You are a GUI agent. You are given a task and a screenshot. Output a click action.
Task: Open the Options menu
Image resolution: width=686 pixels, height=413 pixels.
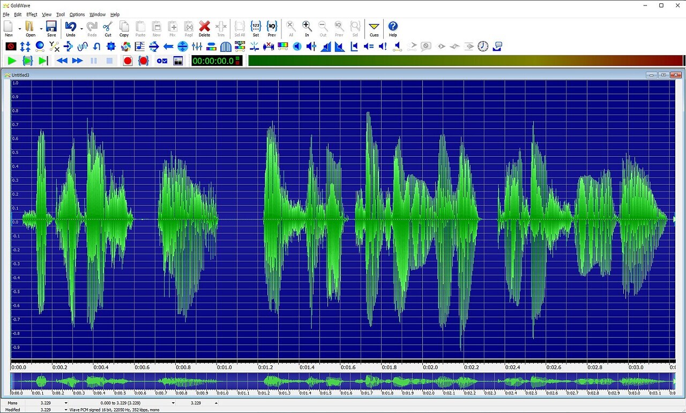pyautogui.click(x=77, y=14)
